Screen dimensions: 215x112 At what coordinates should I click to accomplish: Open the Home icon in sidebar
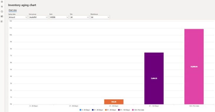[x=2, y=2]
